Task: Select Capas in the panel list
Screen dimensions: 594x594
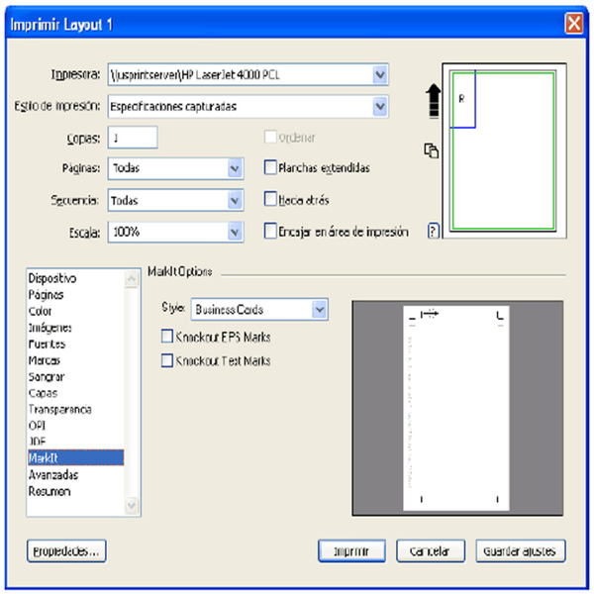Action: (76, 393)
